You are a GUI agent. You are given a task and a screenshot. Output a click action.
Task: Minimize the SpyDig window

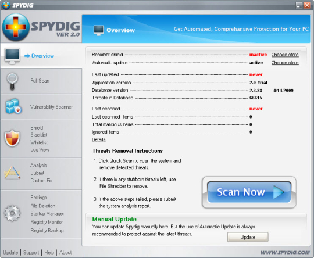click(299, 5)
